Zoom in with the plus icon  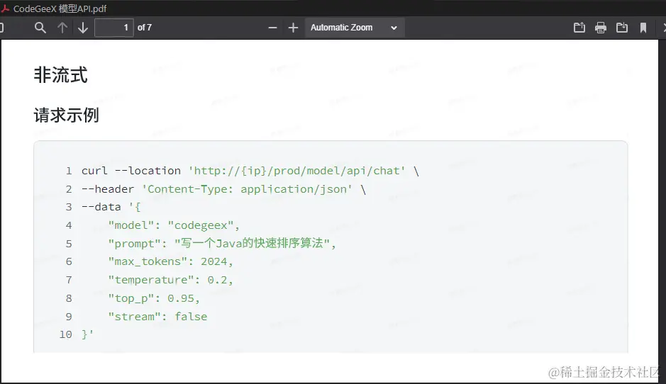pyautogui.click(x=293, y=28)
